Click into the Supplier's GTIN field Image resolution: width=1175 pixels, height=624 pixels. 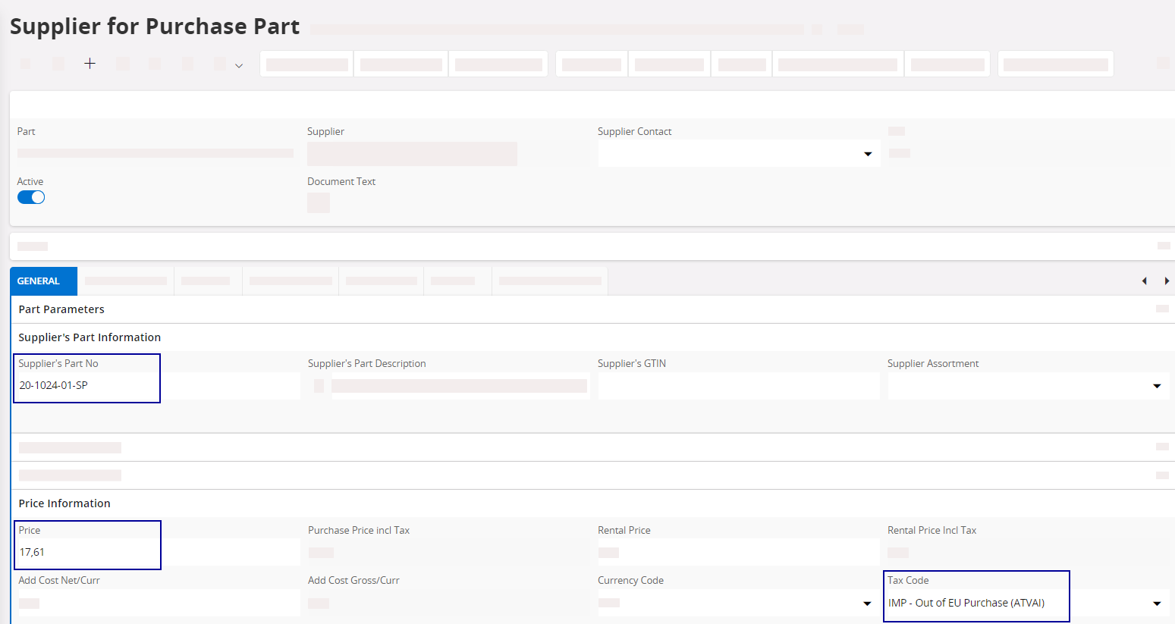tap(738, 386)
